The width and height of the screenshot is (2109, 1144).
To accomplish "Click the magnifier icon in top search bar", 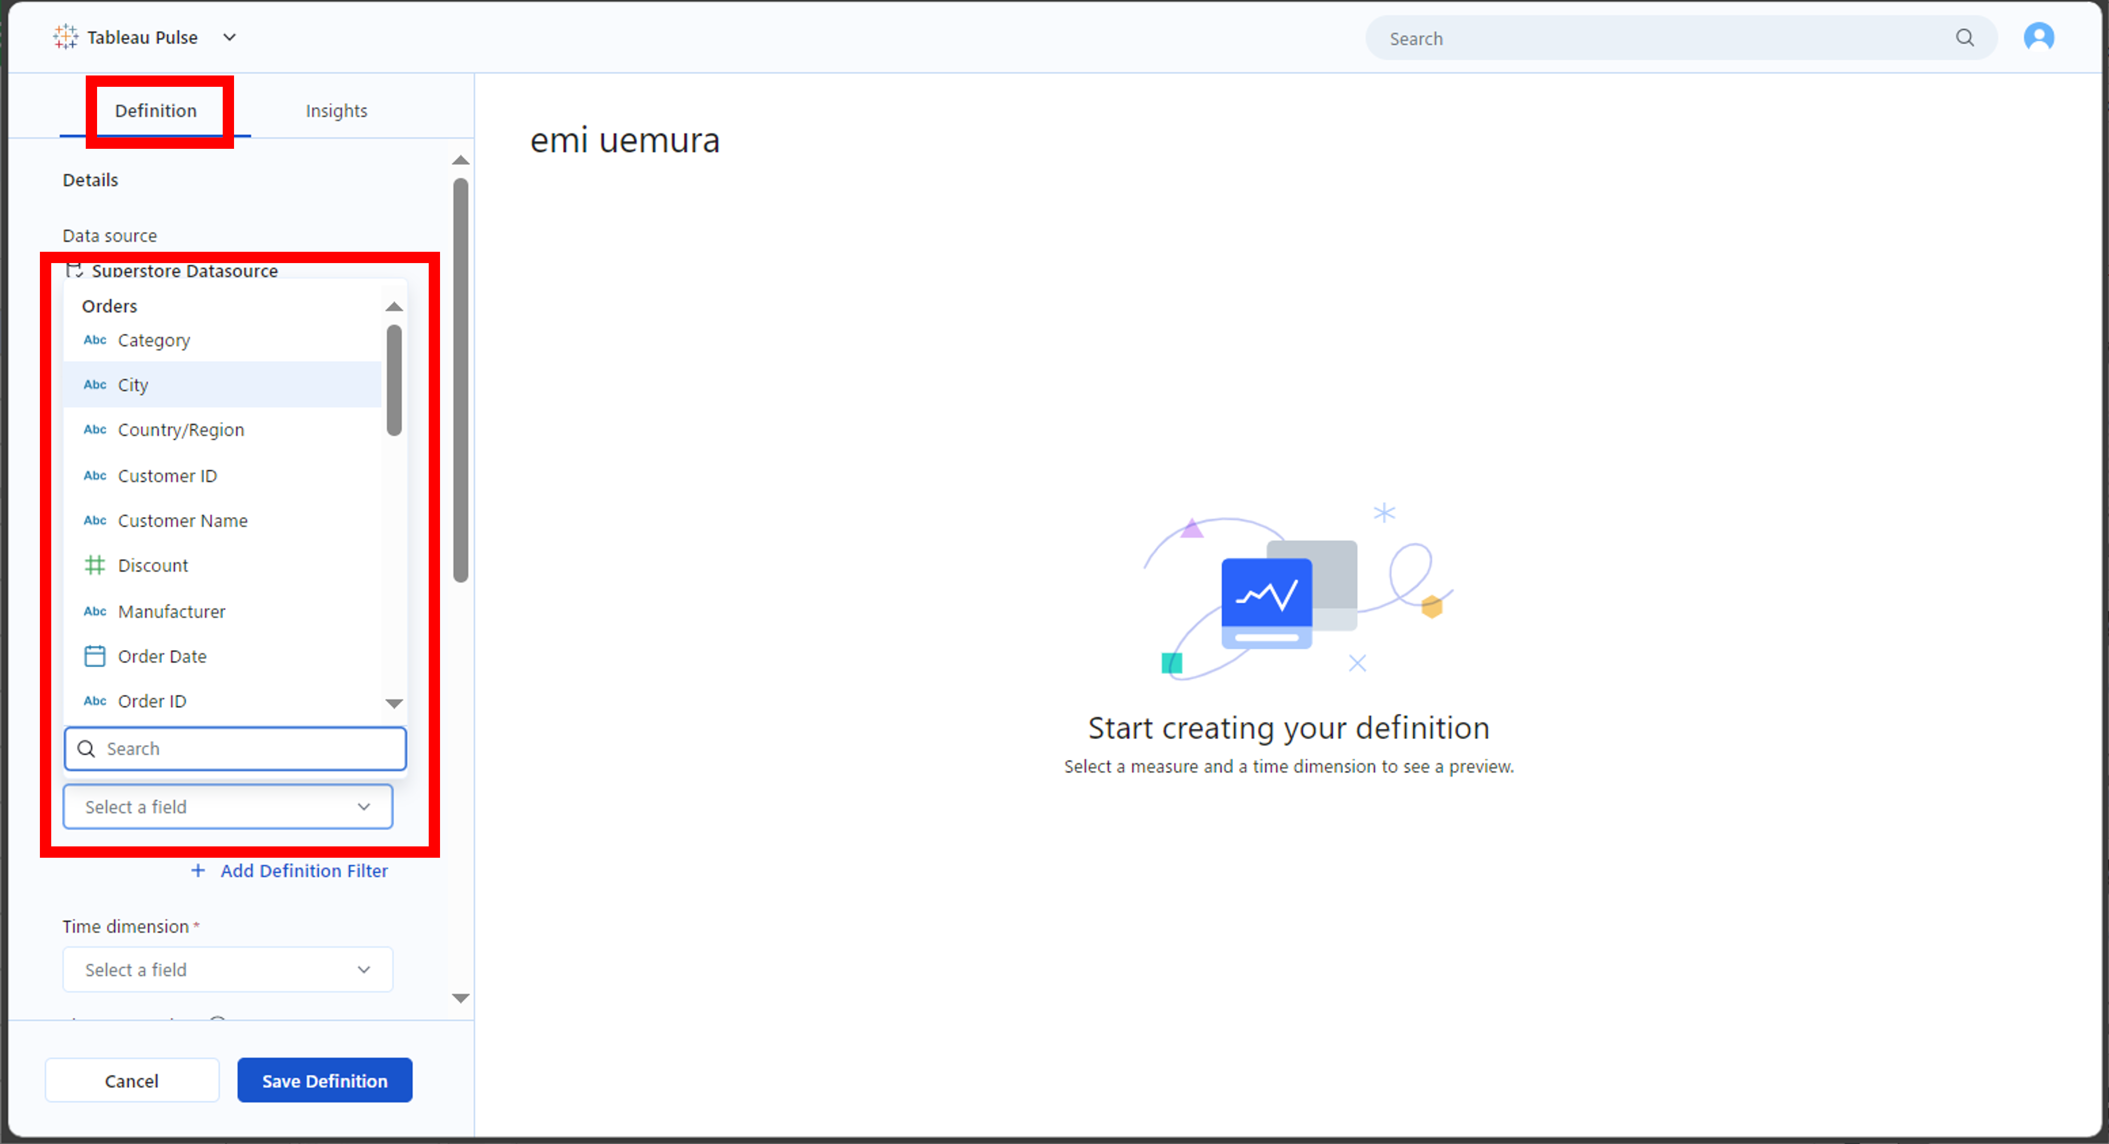I will [1965, 38].
